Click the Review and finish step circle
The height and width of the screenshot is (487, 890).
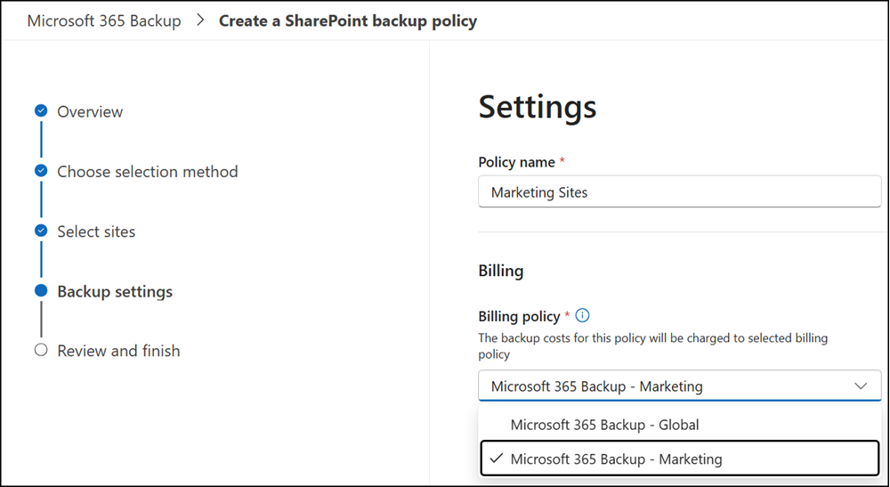(x=41, y=350)
